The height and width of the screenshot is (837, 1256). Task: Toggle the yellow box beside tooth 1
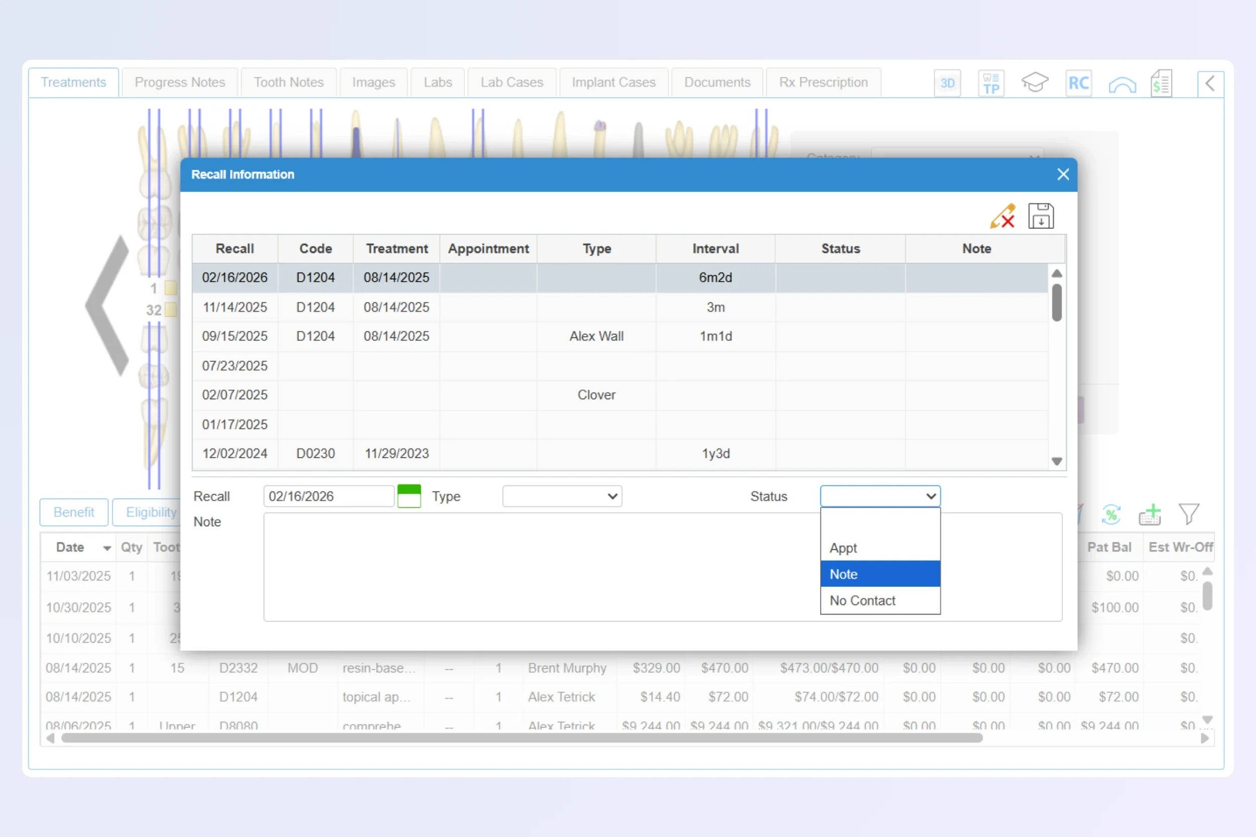pyautogui.click(x=170, y=288)
